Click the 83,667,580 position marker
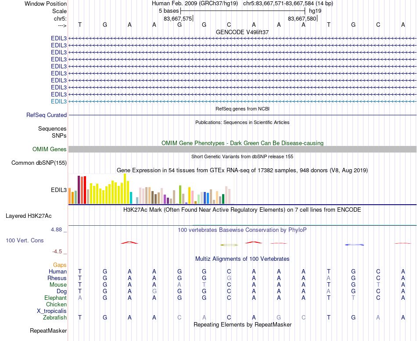This screenshot has height=341, width=417. [302, 18]
